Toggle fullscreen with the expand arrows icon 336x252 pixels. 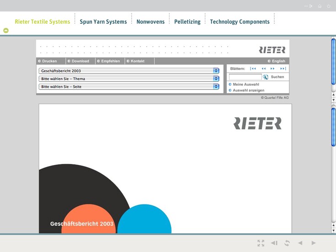(x=261, y=243)
